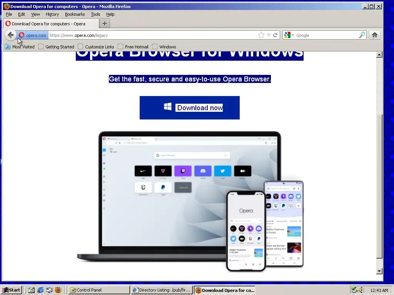Click the network connection tray icon
The image size is (394, 295).
tap(354, 290)
